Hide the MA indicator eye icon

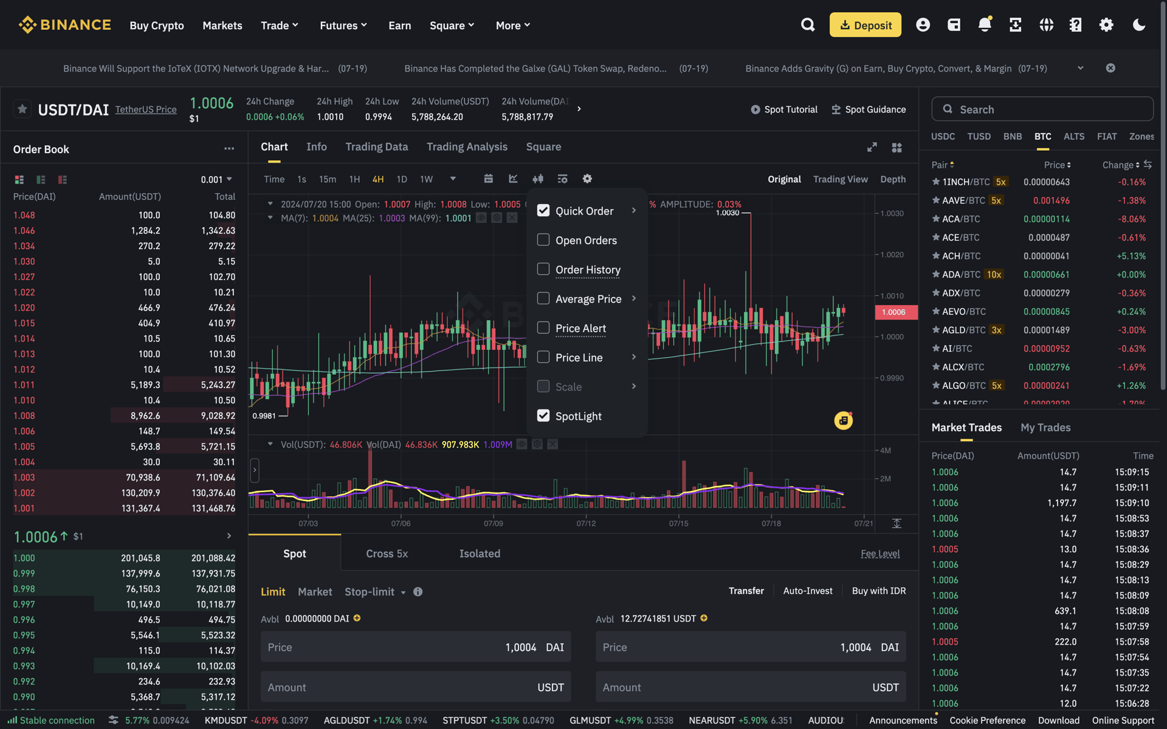(x=481, y=218)
